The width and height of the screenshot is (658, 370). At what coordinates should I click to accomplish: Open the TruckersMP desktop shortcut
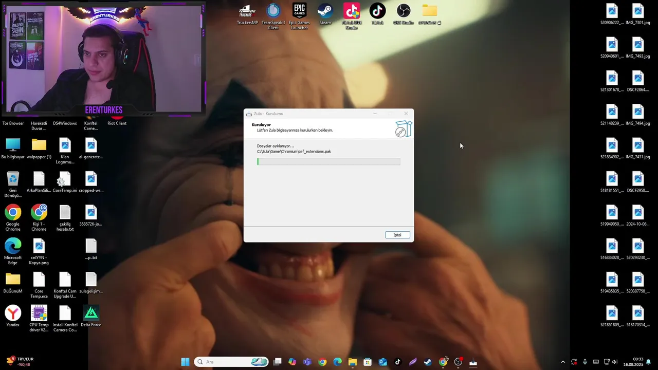[247, 14]
